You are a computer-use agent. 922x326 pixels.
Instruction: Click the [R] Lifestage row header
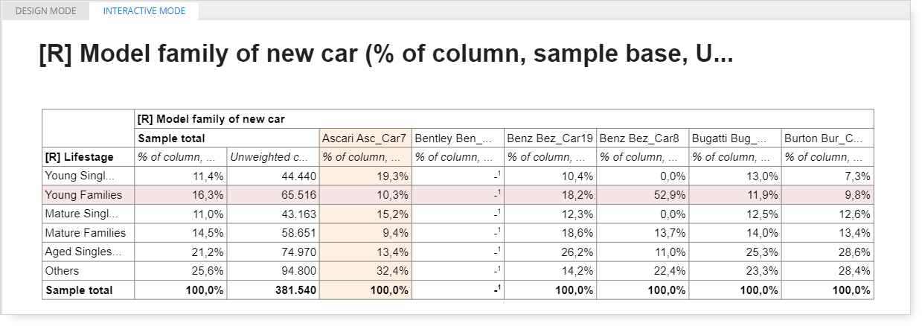click(89, 157)
